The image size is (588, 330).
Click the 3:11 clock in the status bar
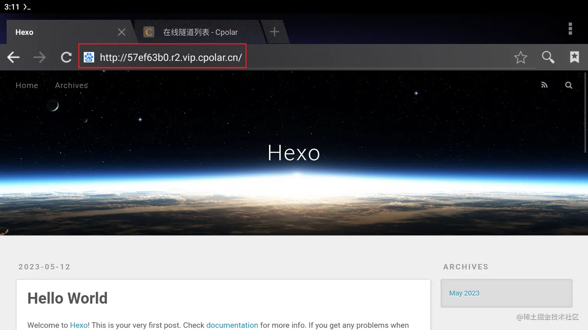click(x=12, y=7)
